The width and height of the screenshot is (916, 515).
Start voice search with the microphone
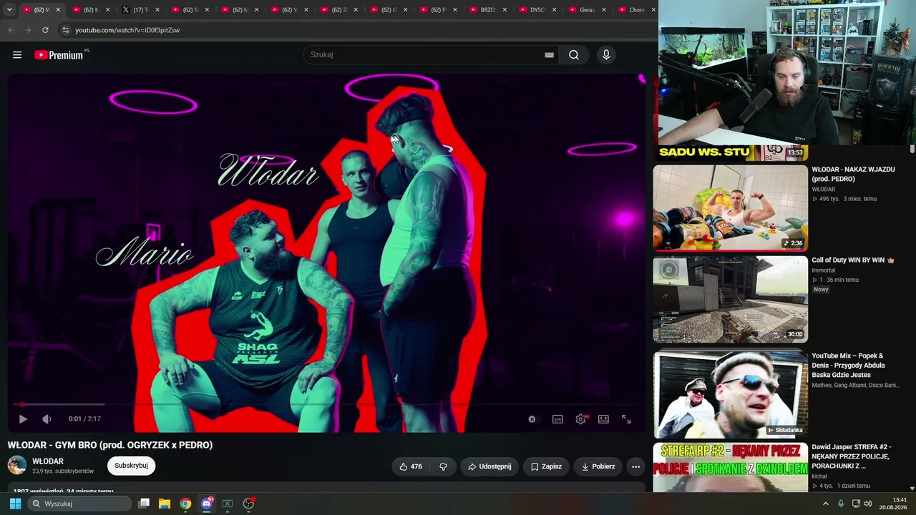point(606,55)
